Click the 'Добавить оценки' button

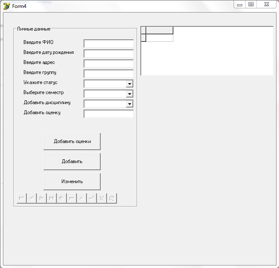point(72,141)
